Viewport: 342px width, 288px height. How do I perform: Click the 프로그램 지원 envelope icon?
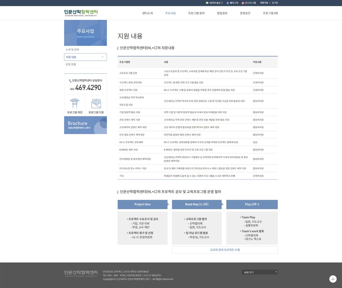click(96, 103)
